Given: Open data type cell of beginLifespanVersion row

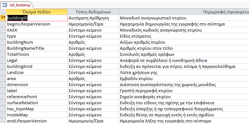Looking at the screenshot, I should click(93, 24).
